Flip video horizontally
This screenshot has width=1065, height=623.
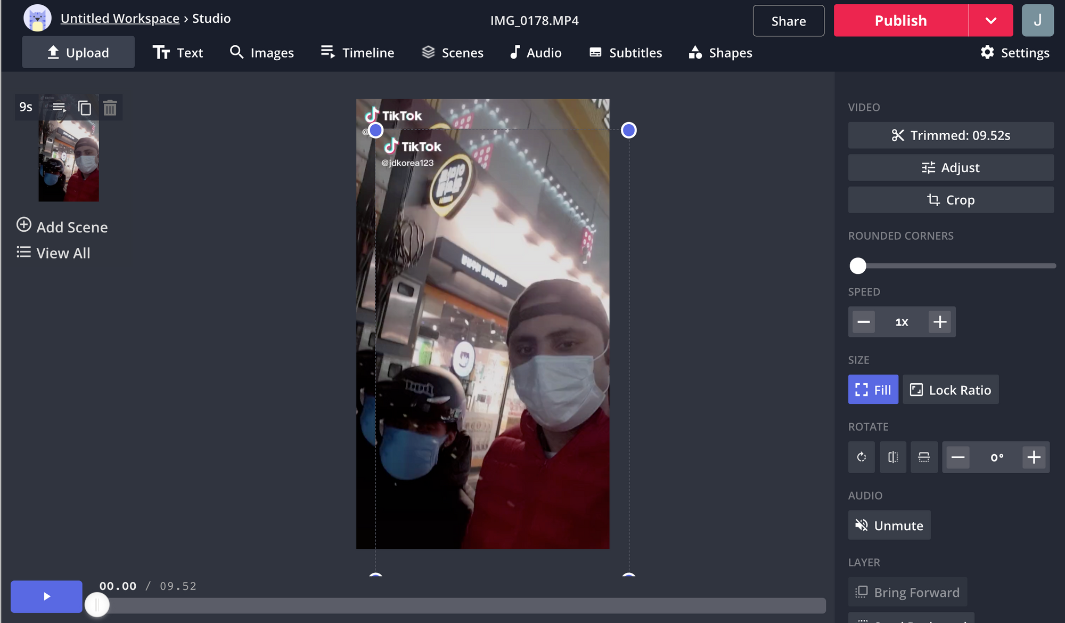pyautogui.click(x=893, y=457)
